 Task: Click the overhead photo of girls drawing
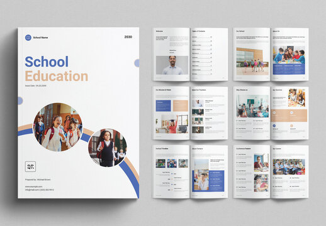point(296,98)
